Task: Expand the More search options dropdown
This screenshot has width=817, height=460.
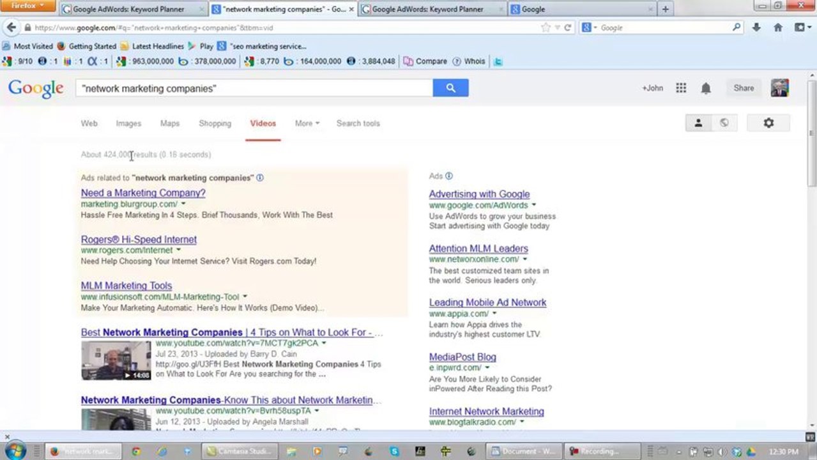Action: pos(307,123)
